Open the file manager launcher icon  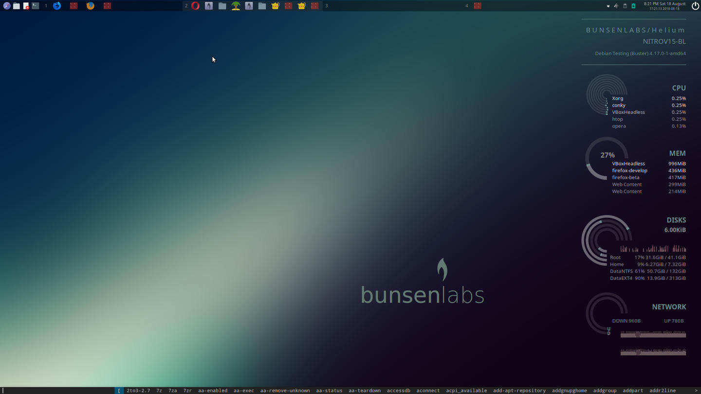tap(17, 6)
